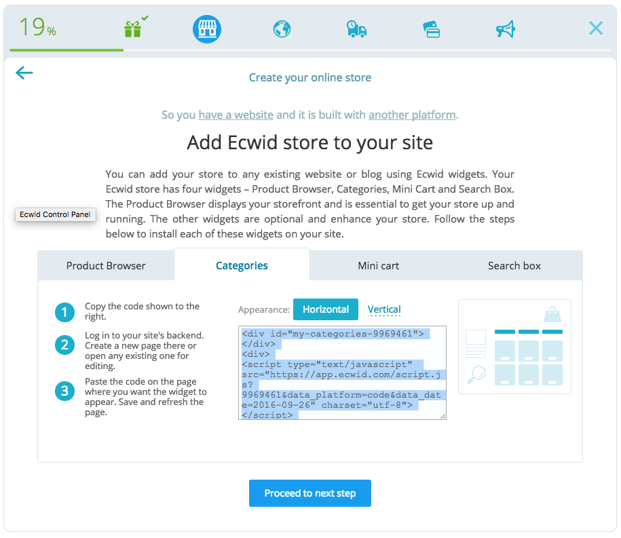Open the globe regional settings step
621x538 pixels.
pyautogui.click(x=282, y=29)
